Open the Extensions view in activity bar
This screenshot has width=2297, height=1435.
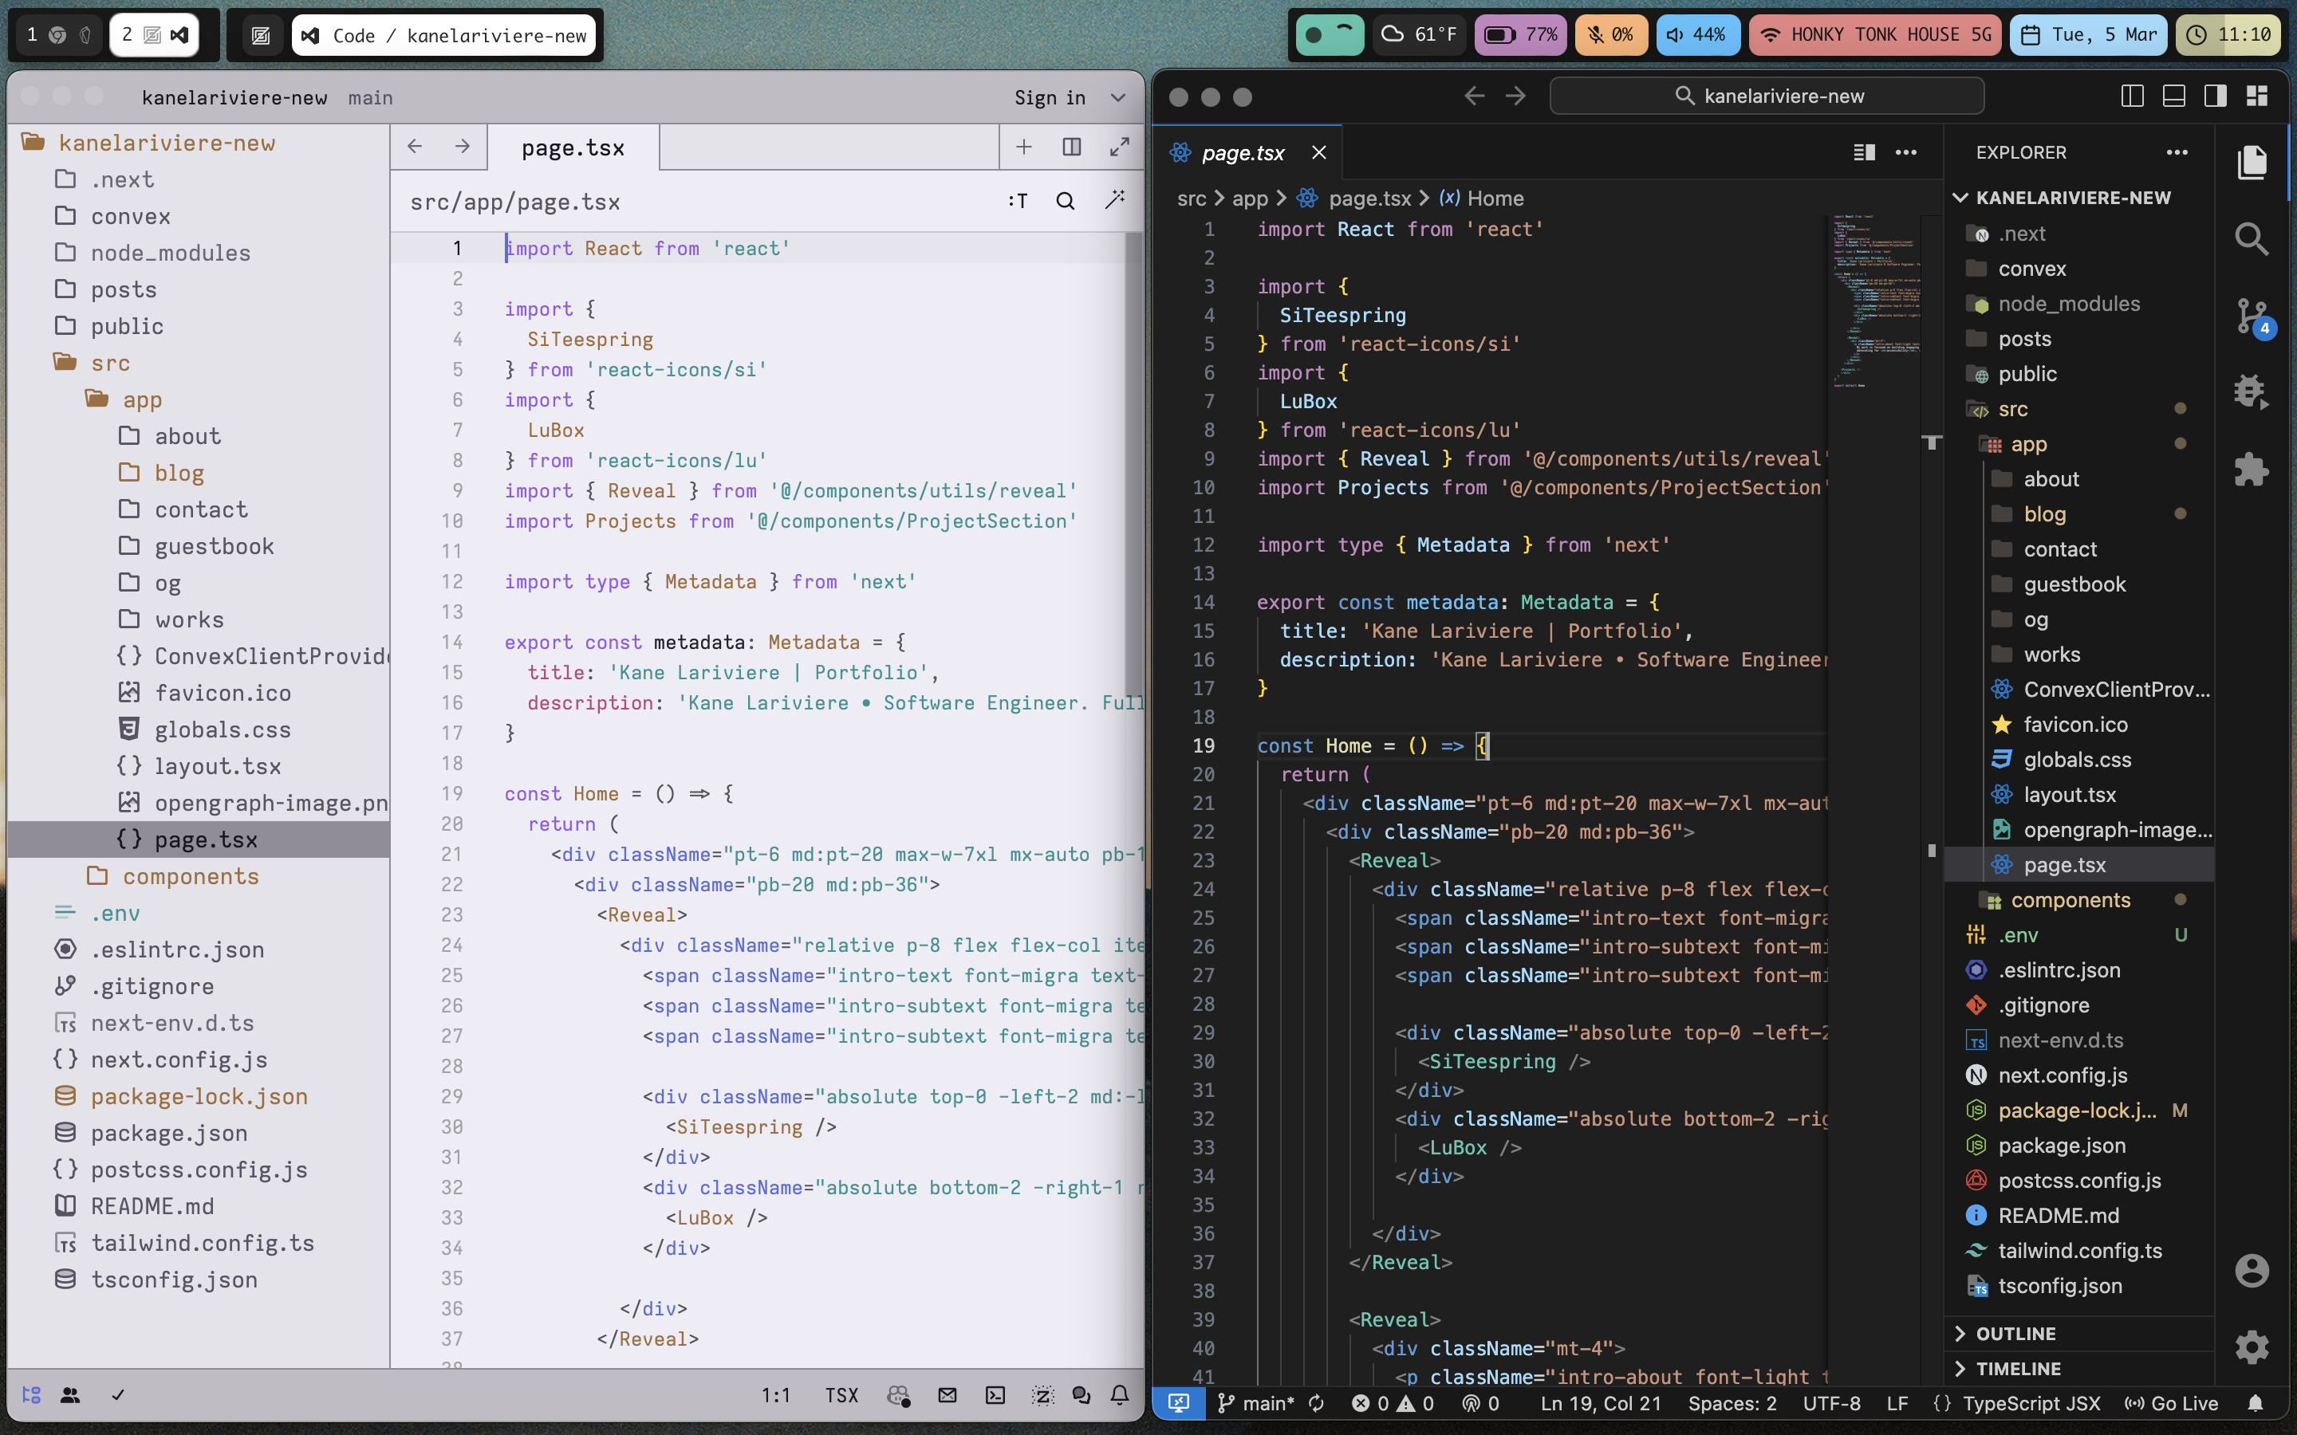point(2252,470)
